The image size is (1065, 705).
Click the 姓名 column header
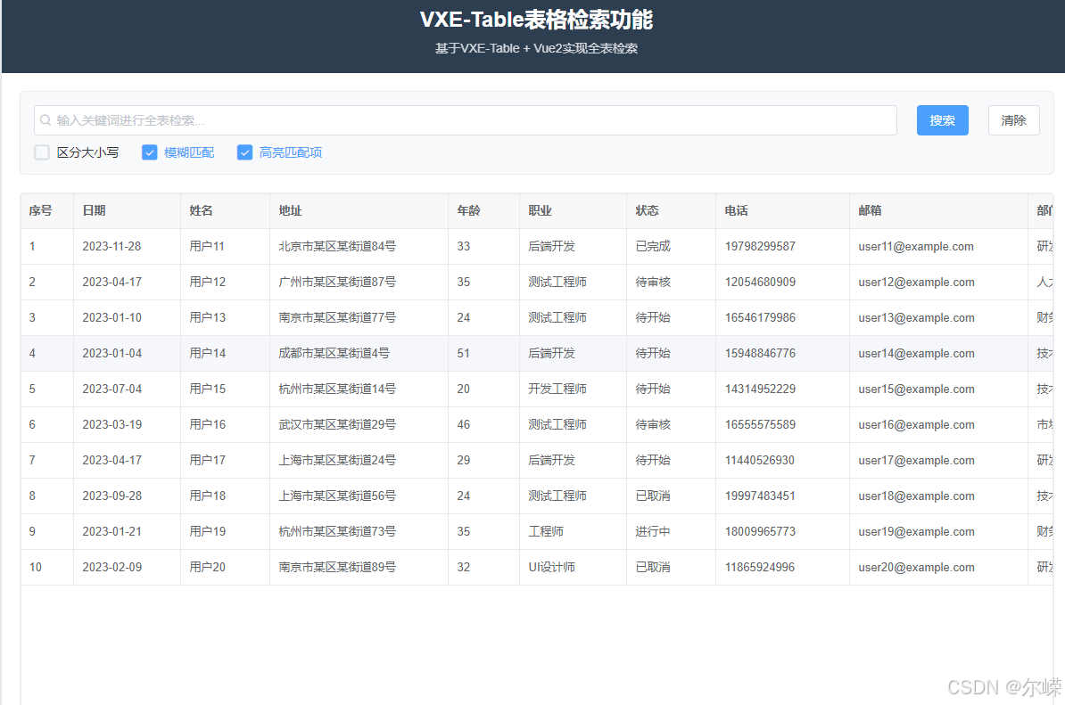(200, 210)
